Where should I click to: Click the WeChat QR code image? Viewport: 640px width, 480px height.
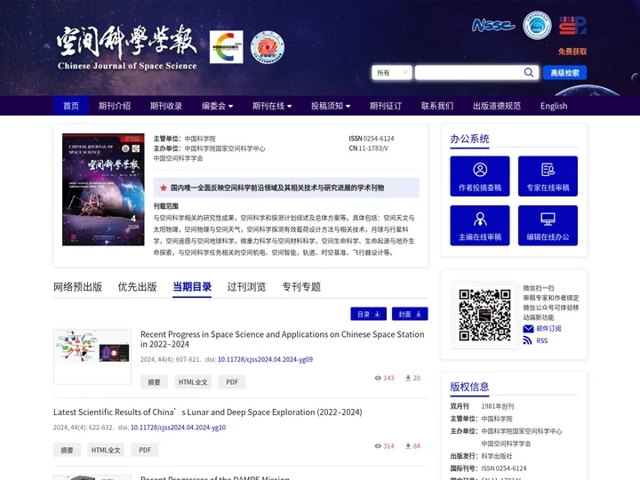[484, 315]
